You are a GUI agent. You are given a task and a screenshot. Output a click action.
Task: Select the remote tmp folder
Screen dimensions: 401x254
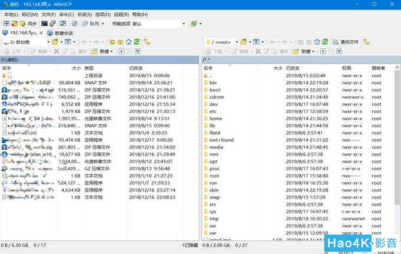pyautogui.click(x=214, y=219)
